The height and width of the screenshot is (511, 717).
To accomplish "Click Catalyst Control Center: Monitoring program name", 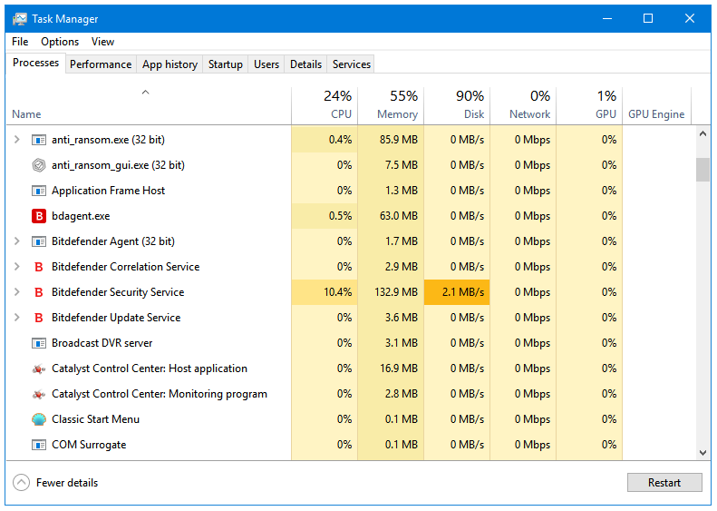I will tap(160, 394).
